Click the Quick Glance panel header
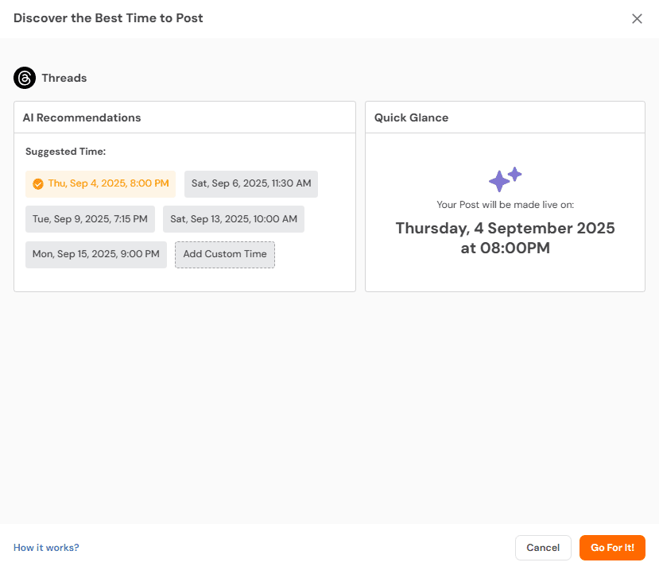Viewport: 659px width, 570px height. (410, 117)
